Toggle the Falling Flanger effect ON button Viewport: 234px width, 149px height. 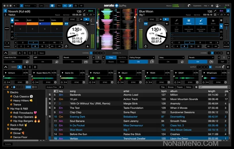click(138, 62)
